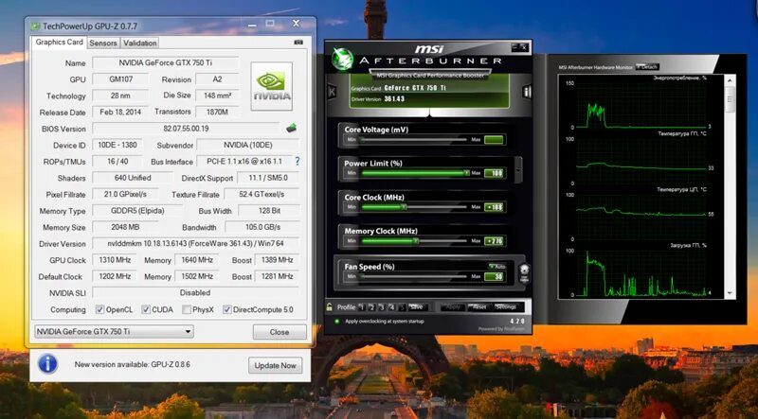Click the BIOS save chip icon
Screen dimensions: 758x419
(x=291, y=129)
